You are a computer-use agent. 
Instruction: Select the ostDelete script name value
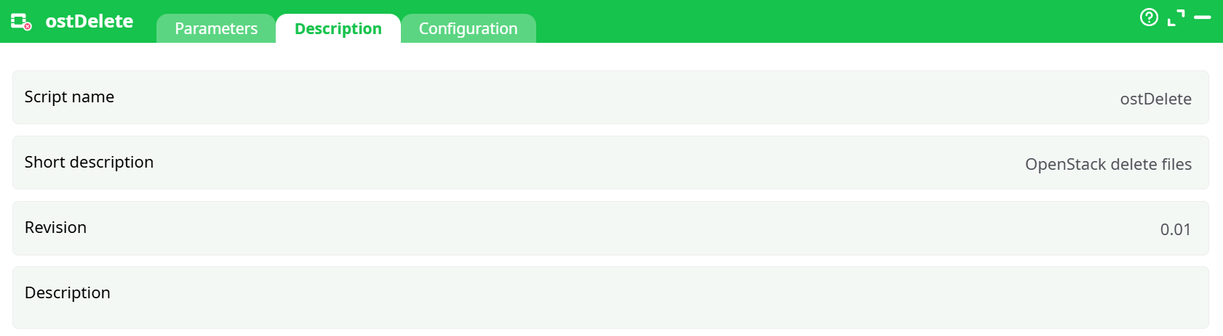1155,99
